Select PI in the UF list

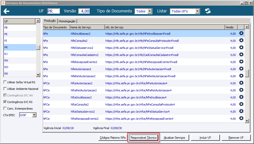pyautogui.click(x=20, y=41)
